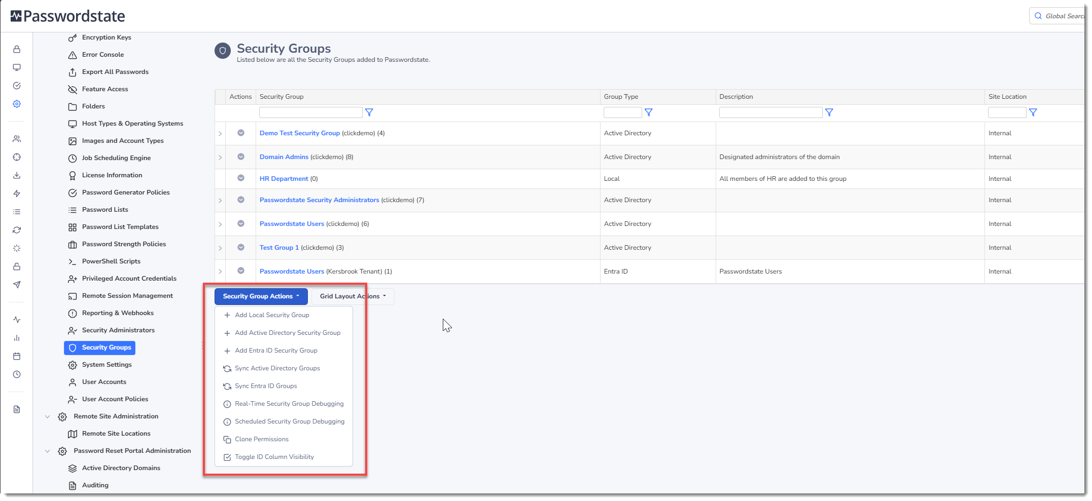Open the Grid Layout Actions dropdown
Image resolution: width=1092 pixels, height=501 pixels.
click(x=353, y=296)
